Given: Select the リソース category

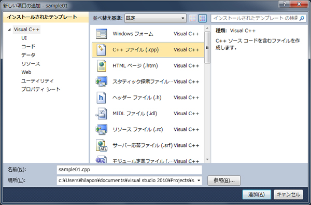Looking at the screenshot, I should click(31, 63).
